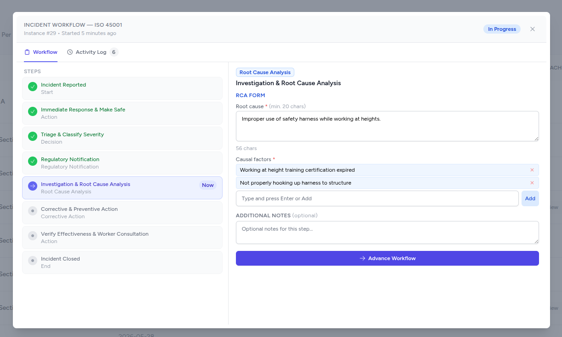Click 'Not properly hooking up harness' text
The height and width of the screenshot is (337, 562).
[295, 183]
